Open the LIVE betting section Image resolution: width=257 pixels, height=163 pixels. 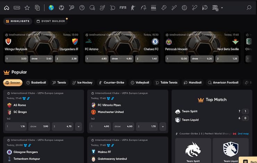coord(17,8)
